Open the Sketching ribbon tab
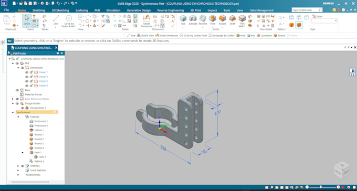 pyautogui.click(x=39, y=10)
